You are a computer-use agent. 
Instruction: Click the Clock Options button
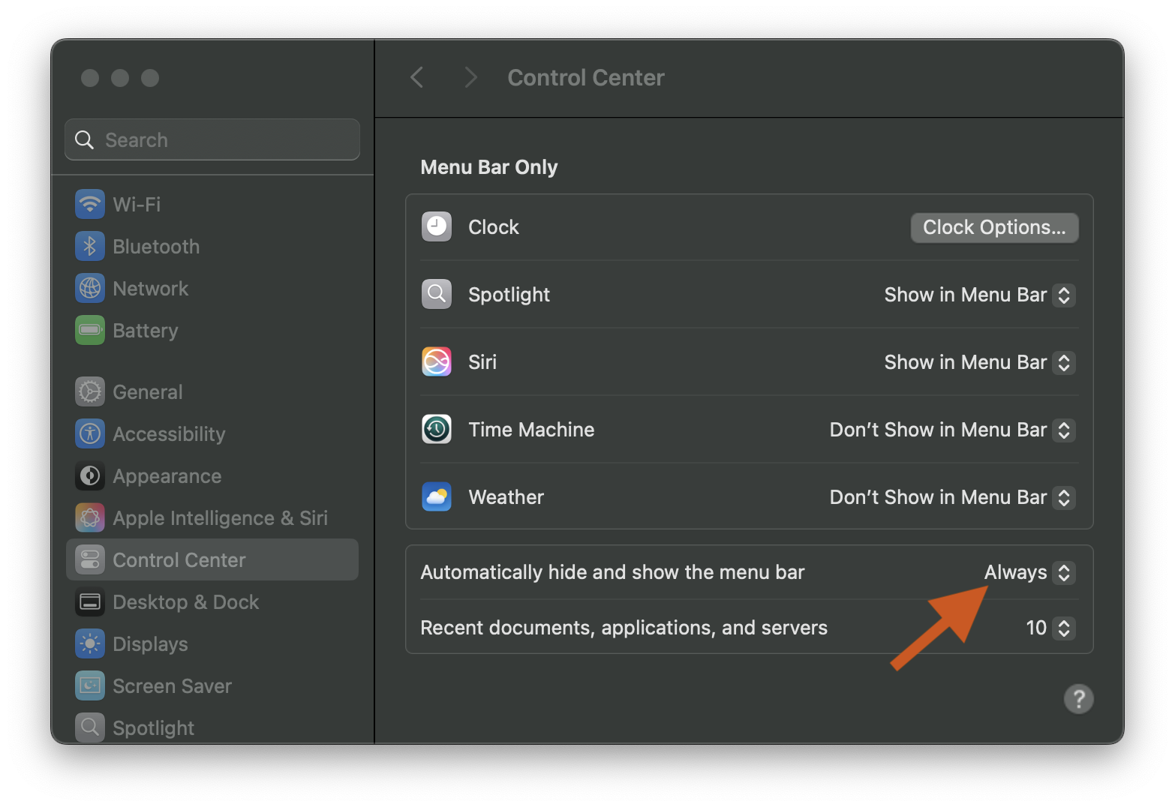[994, 227]
